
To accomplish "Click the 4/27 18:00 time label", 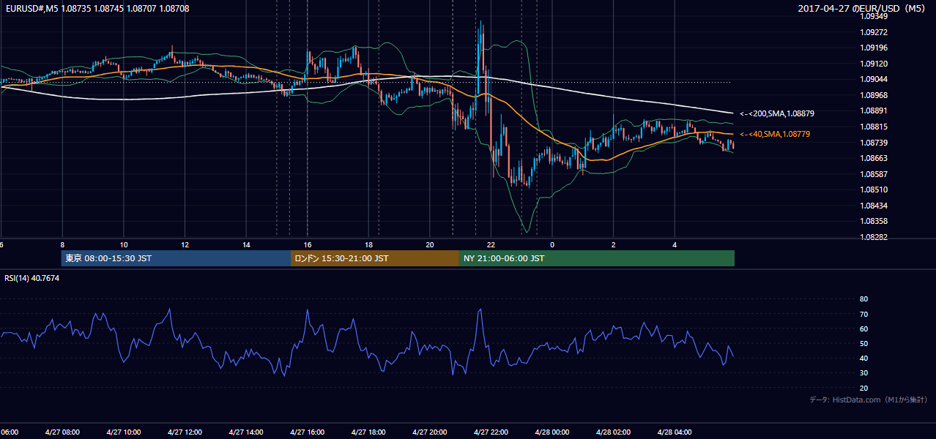I will (368, 432).
